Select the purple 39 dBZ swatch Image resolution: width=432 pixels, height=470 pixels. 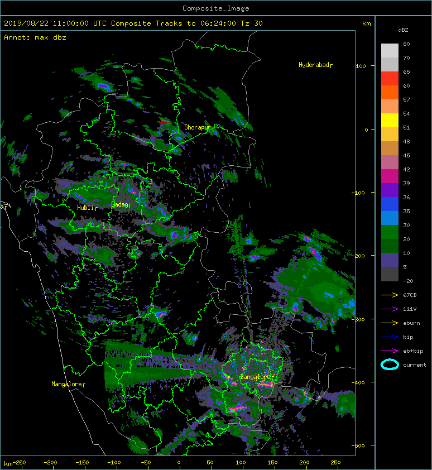(390, 190)
